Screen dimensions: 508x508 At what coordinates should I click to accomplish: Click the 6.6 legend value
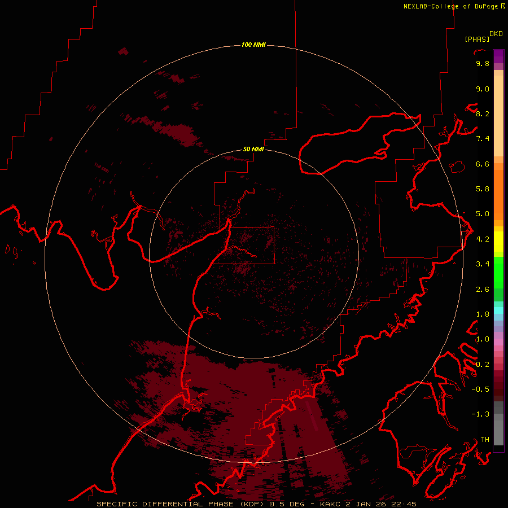point(483,164)
